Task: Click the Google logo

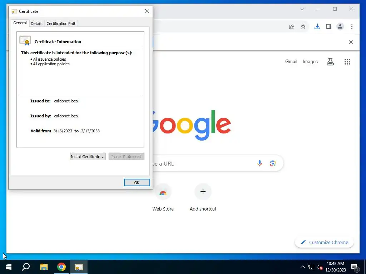Action: (192, 125)
